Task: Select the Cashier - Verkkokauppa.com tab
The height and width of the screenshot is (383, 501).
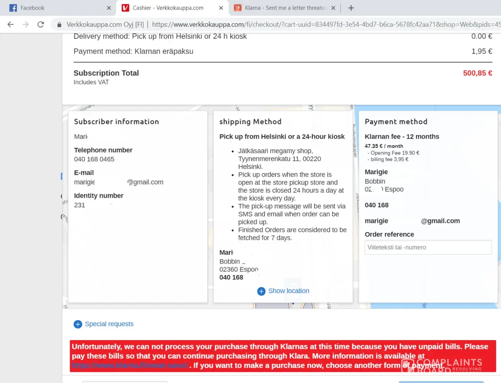Action: (x=168, y=8)
